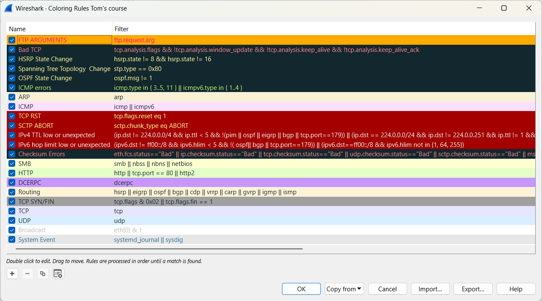Select the FTP ARGUMENTS rule name
This screenshot has height=301, width=542.
[43, 40]
